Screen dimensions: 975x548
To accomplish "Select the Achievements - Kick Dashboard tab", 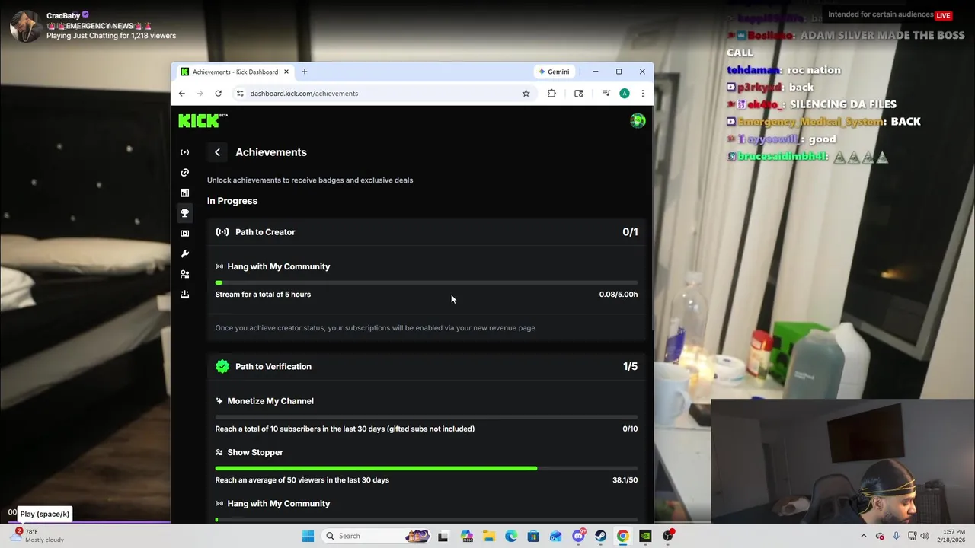I will pos(235,72).
